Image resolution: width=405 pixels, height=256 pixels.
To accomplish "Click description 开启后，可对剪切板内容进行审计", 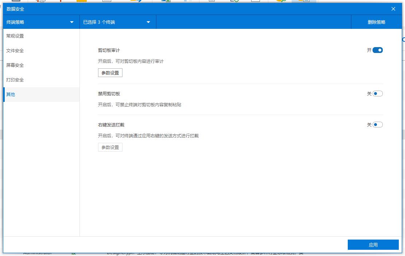I will point(131,61).
